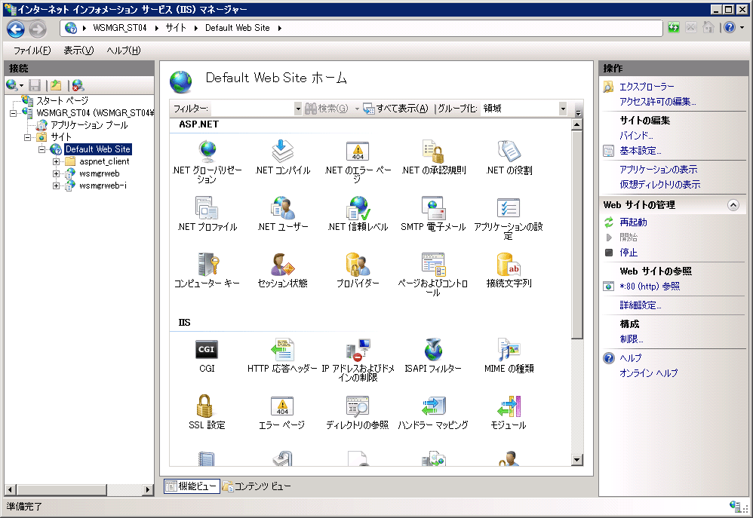Click the 再起動 action link
753x518 pixels.
tap(633, 222)
